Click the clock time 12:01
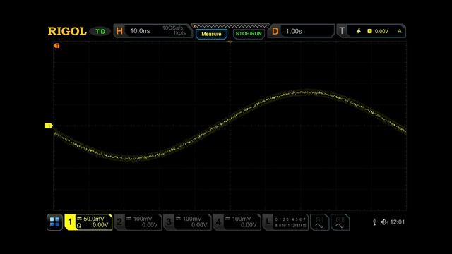The width and height of the screenshot is (452, 254). [397, 222]
